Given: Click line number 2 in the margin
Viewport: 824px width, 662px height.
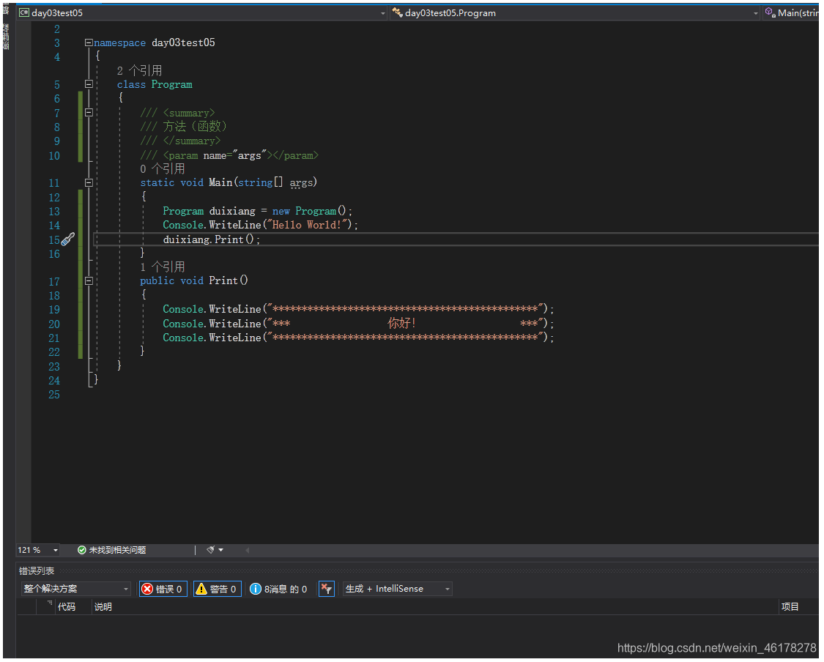Looking at the screenshot, I should (56, 29).
